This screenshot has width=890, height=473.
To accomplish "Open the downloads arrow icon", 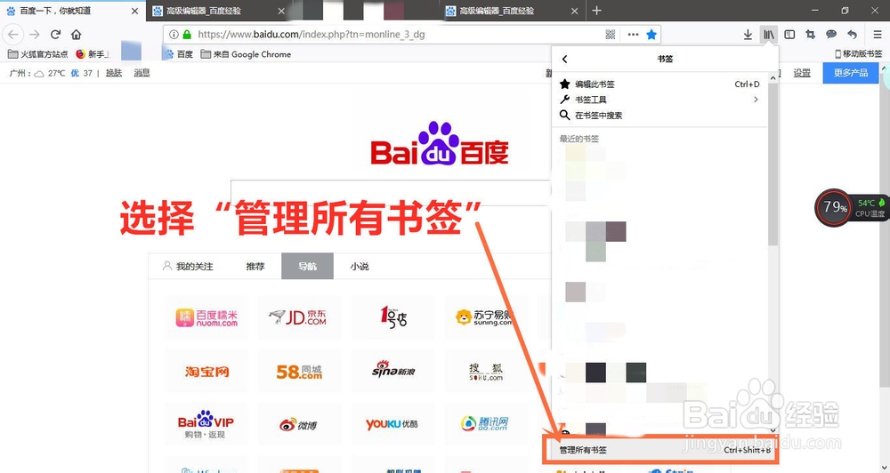I will pos(748,35).
